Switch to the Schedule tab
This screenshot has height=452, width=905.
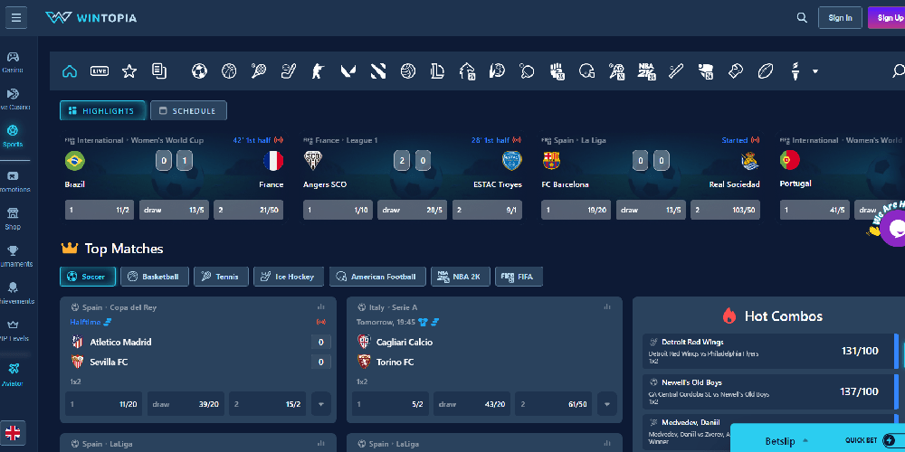point(188,110)
